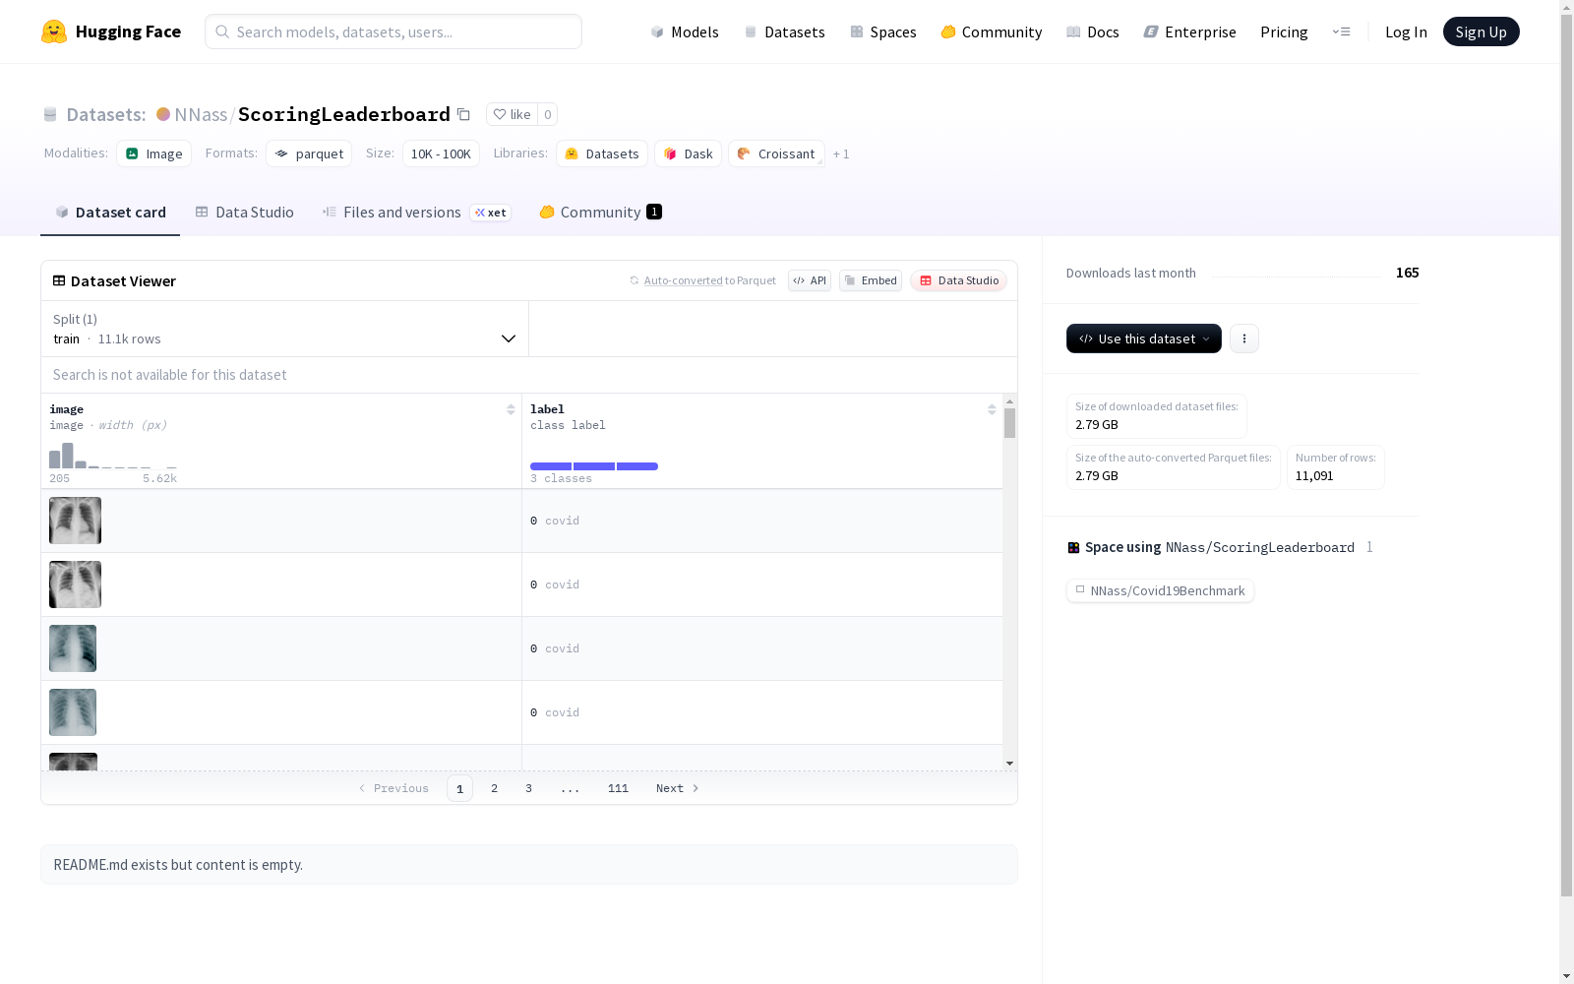
Task: Click the dataset viewer vertical scrollbar
Action: tap(1009, 423)
